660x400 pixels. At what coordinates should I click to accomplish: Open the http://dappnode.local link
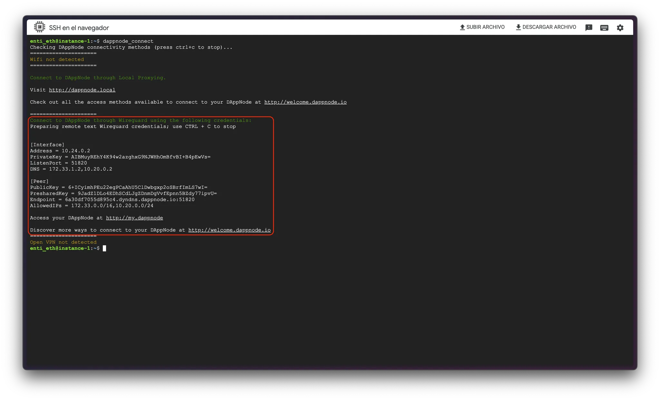pyautogui.click(x=82, y=90)
